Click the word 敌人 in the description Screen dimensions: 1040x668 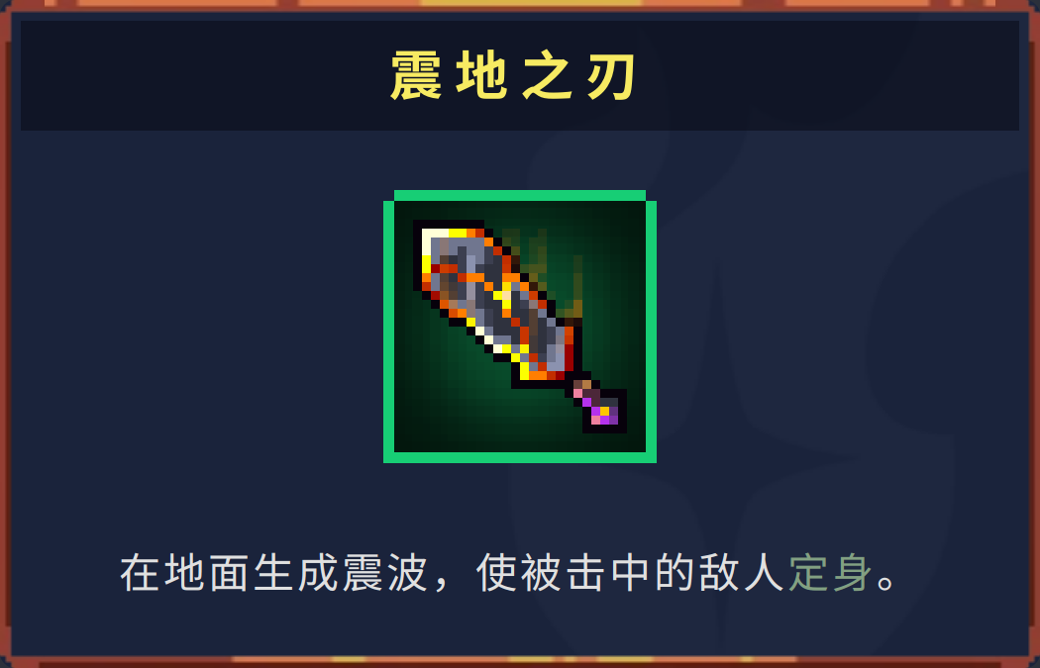point(742,573)
